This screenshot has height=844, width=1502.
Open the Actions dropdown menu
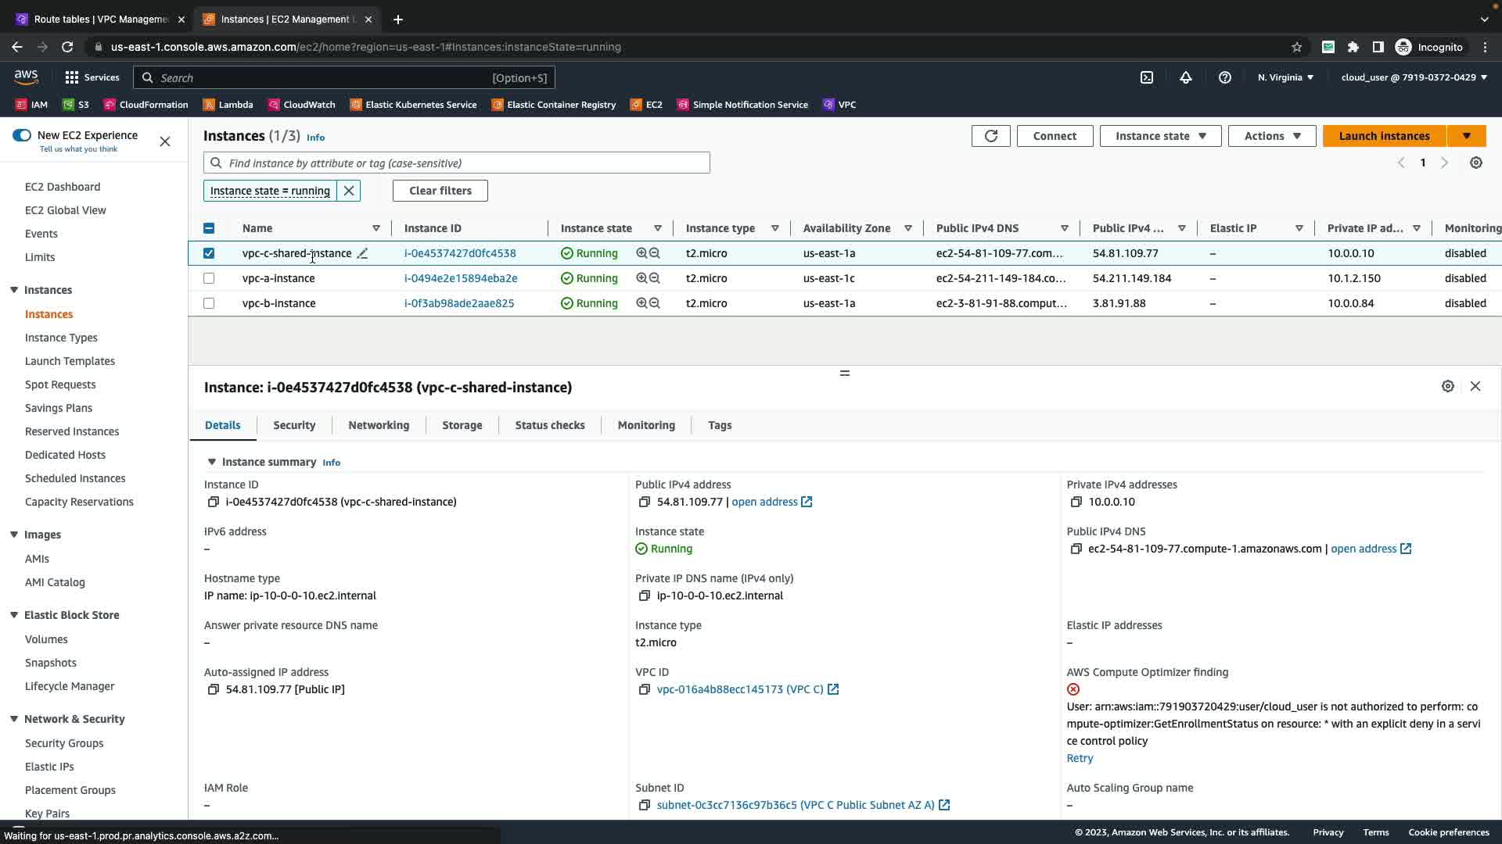coord(1271,136)
